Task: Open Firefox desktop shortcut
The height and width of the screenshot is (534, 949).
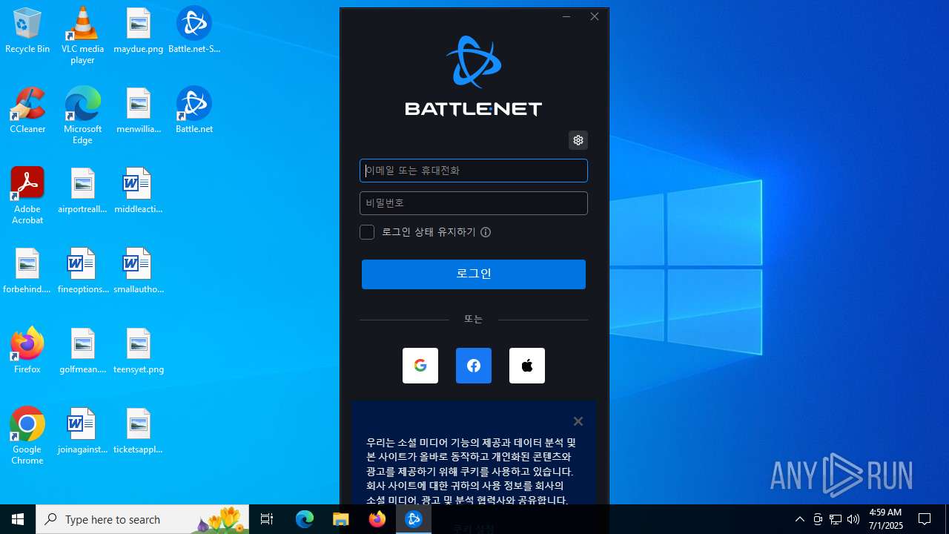Action: coord(27,352)
